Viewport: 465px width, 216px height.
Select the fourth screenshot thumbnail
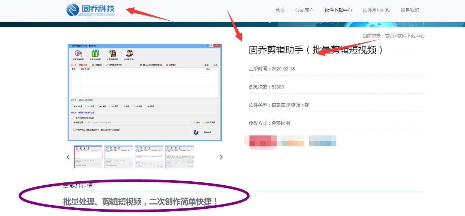[179, 157]
